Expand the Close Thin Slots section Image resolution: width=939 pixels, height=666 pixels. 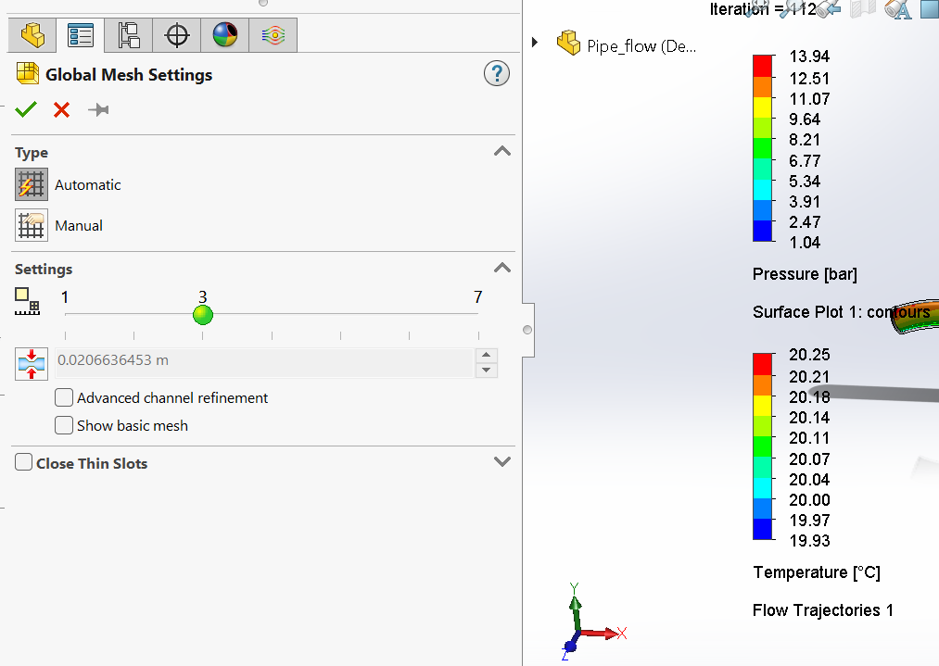[501, 461]
